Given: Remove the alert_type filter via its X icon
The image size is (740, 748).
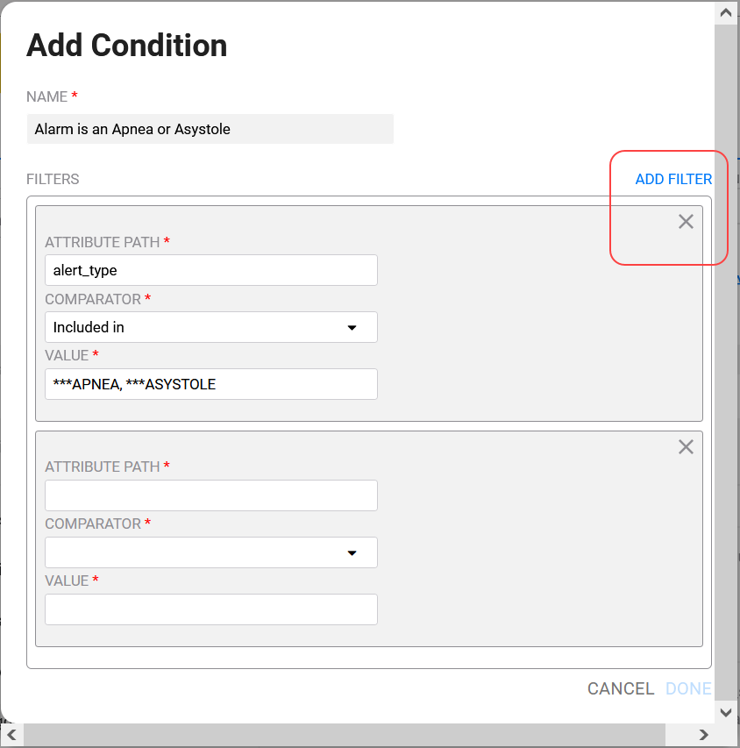Looking at the screenshot, I should (686, 221).
